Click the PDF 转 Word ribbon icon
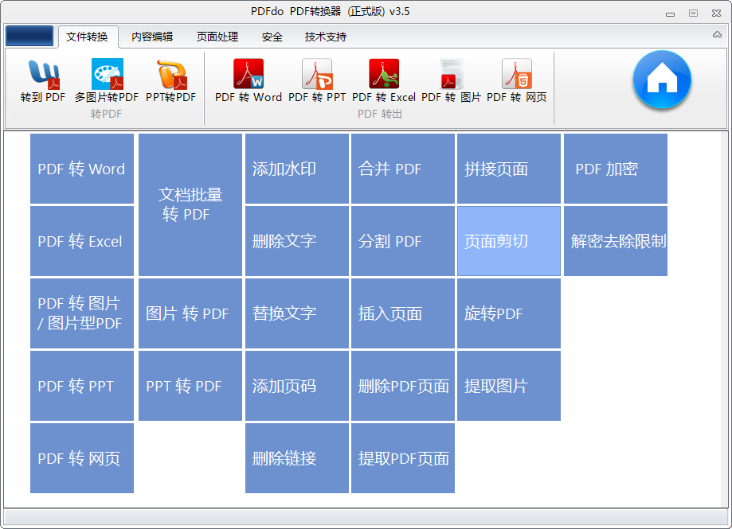Image resolution: width=732 pixels, height=529 pixels. 249,80
